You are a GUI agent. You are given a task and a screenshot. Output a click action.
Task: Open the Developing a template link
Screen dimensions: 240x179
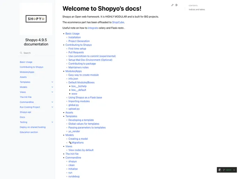pyautogui.click(x=81, y=120)
